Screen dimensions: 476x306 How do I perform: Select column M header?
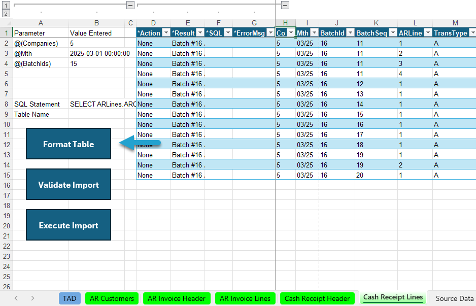455,23
